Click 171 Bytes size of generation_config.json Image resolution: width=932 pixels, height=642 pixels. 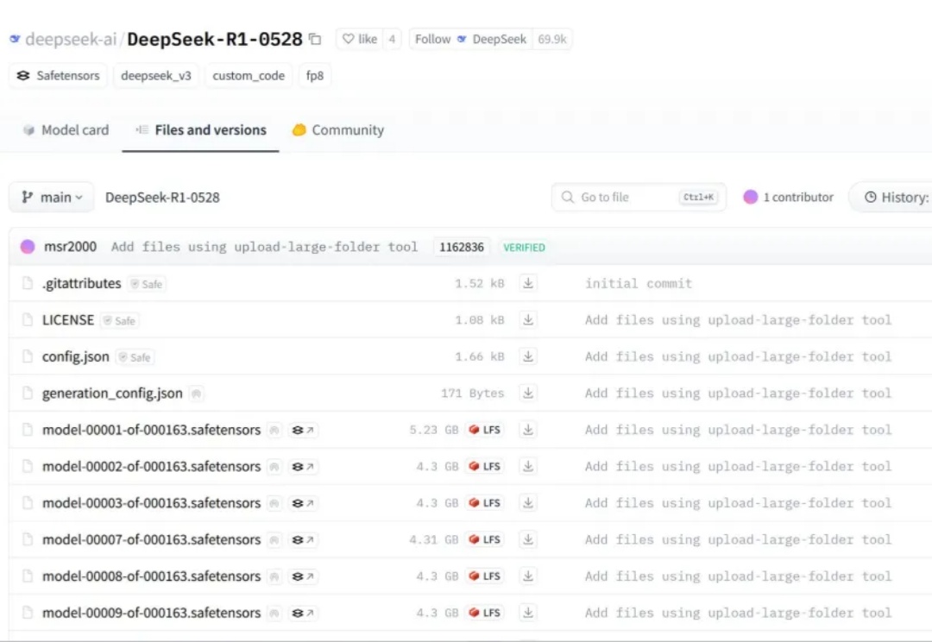tap(473, 393)
